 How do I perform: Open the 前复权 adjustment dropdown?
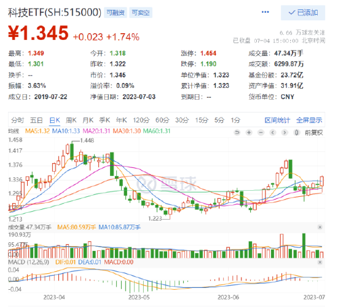[x=313, y=132]
